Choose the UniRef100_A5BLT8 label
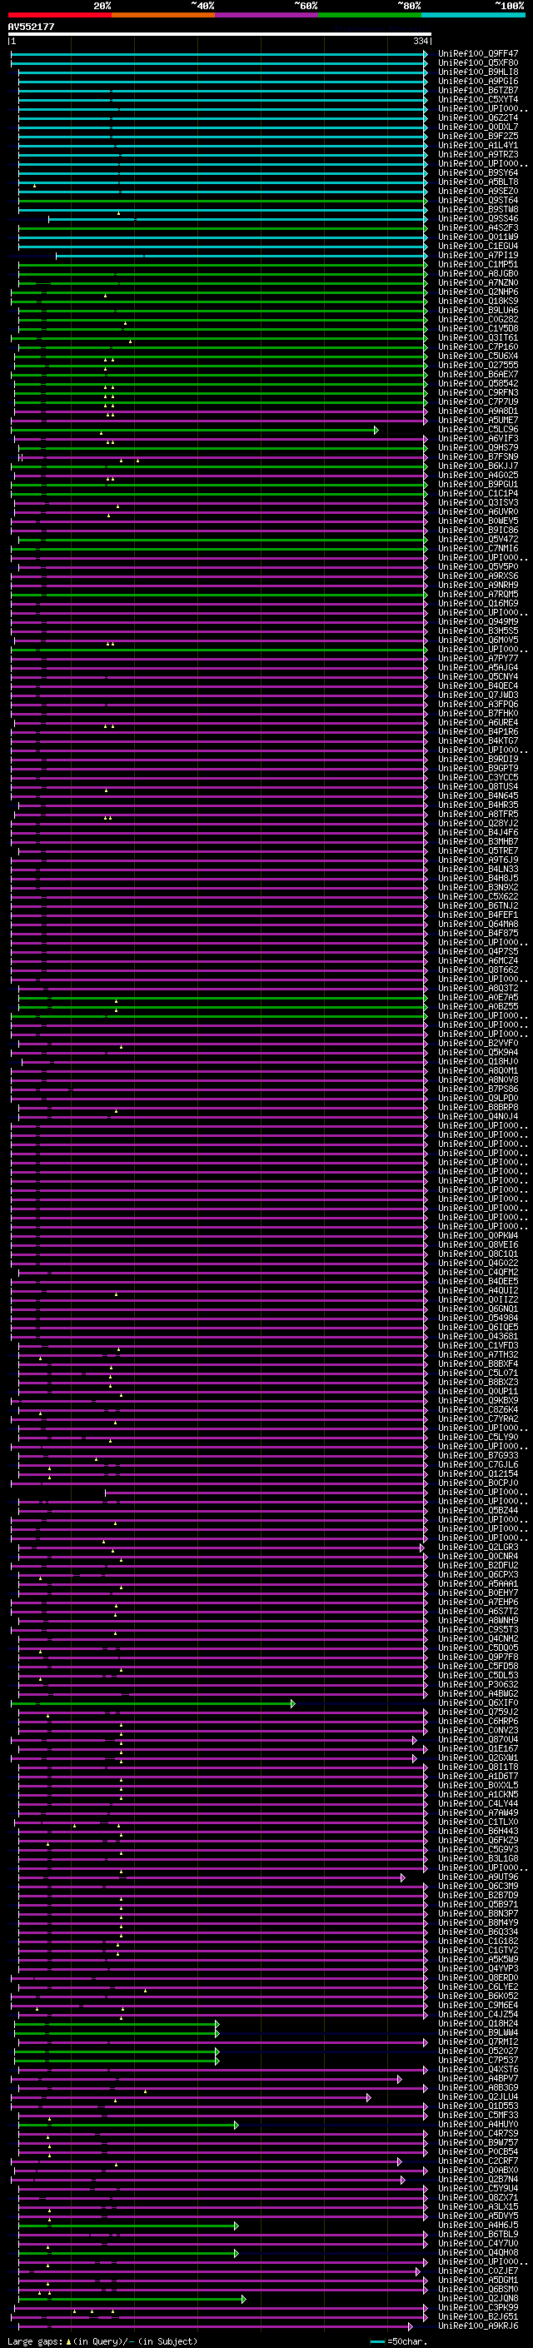 point(478,182)
